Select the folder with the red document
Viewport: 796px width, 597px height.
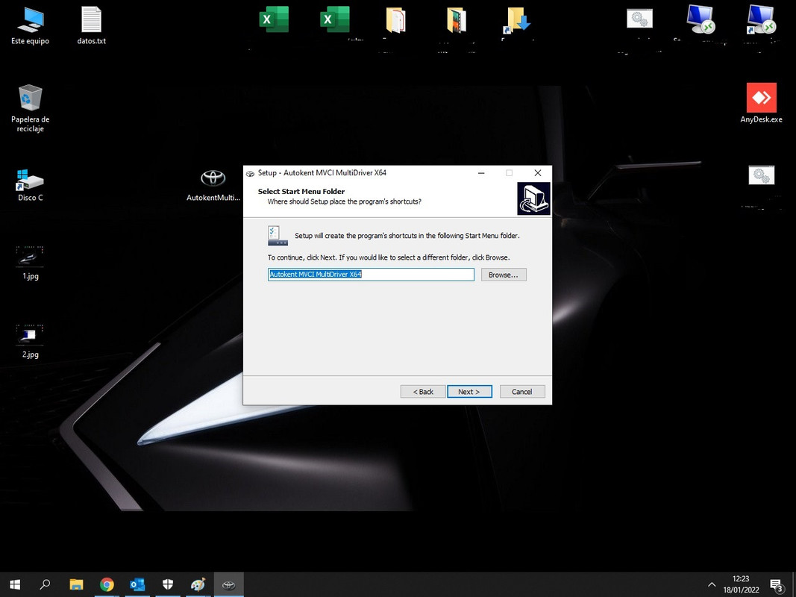click(x=395, y=20)
